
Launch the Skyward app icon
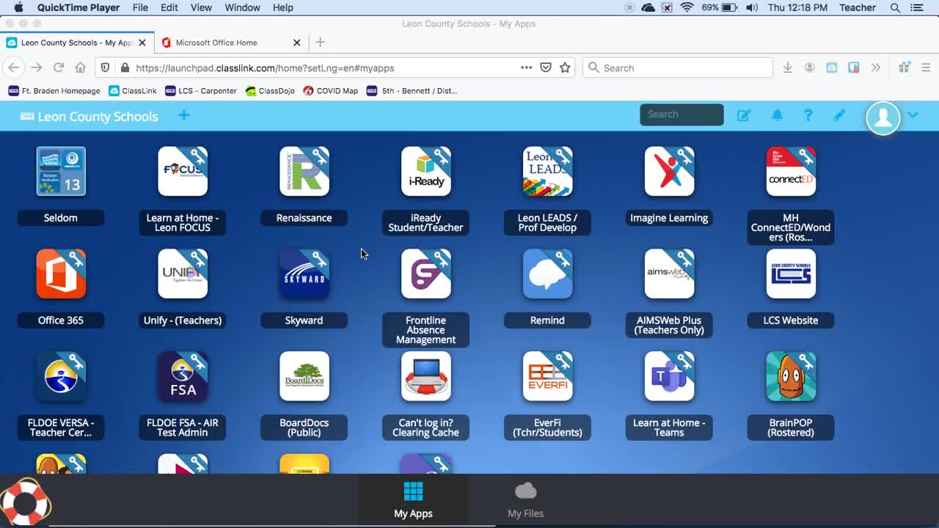pos(304,274)
